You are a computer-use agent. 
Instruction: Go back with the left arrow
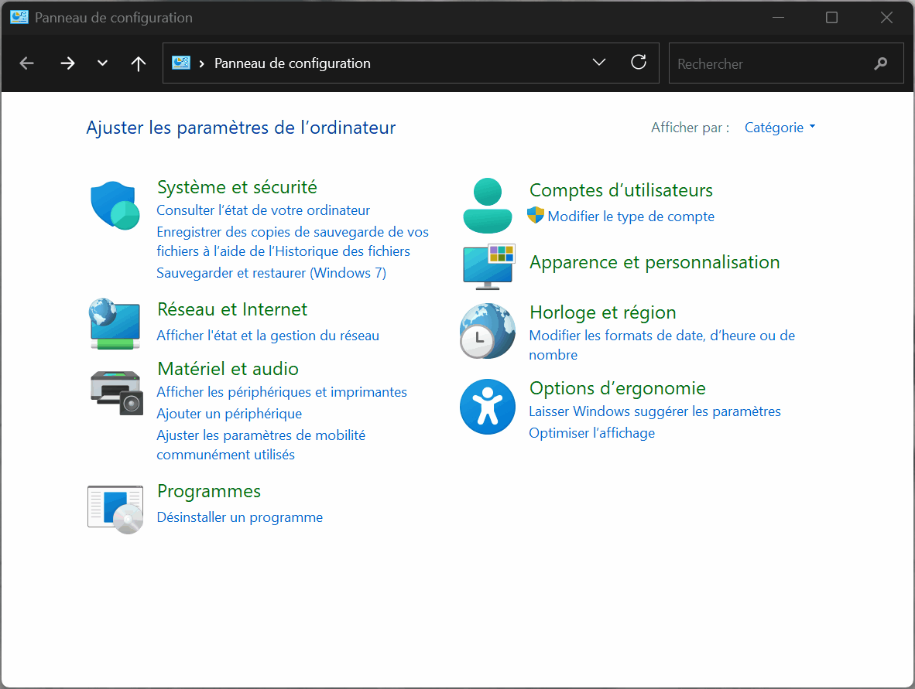(27, 63)
